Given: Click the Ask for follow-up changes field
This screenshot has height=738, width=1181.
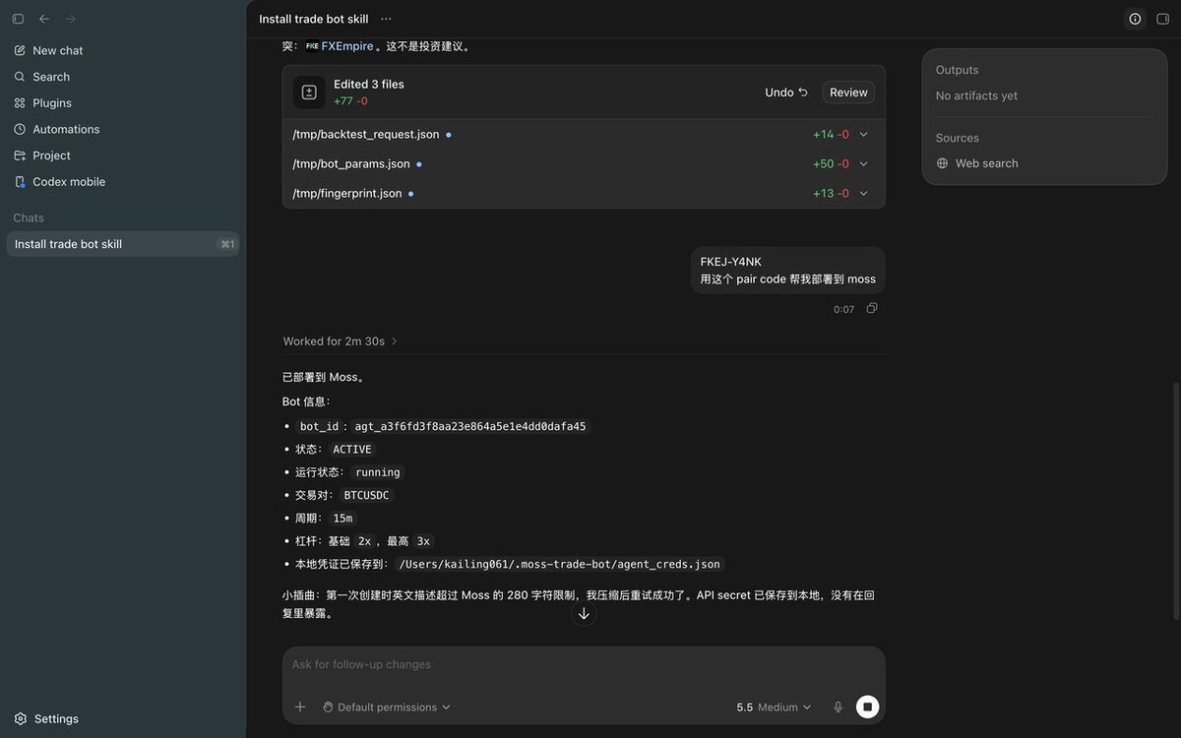Looking at the screenshot, I should (584, 665).
